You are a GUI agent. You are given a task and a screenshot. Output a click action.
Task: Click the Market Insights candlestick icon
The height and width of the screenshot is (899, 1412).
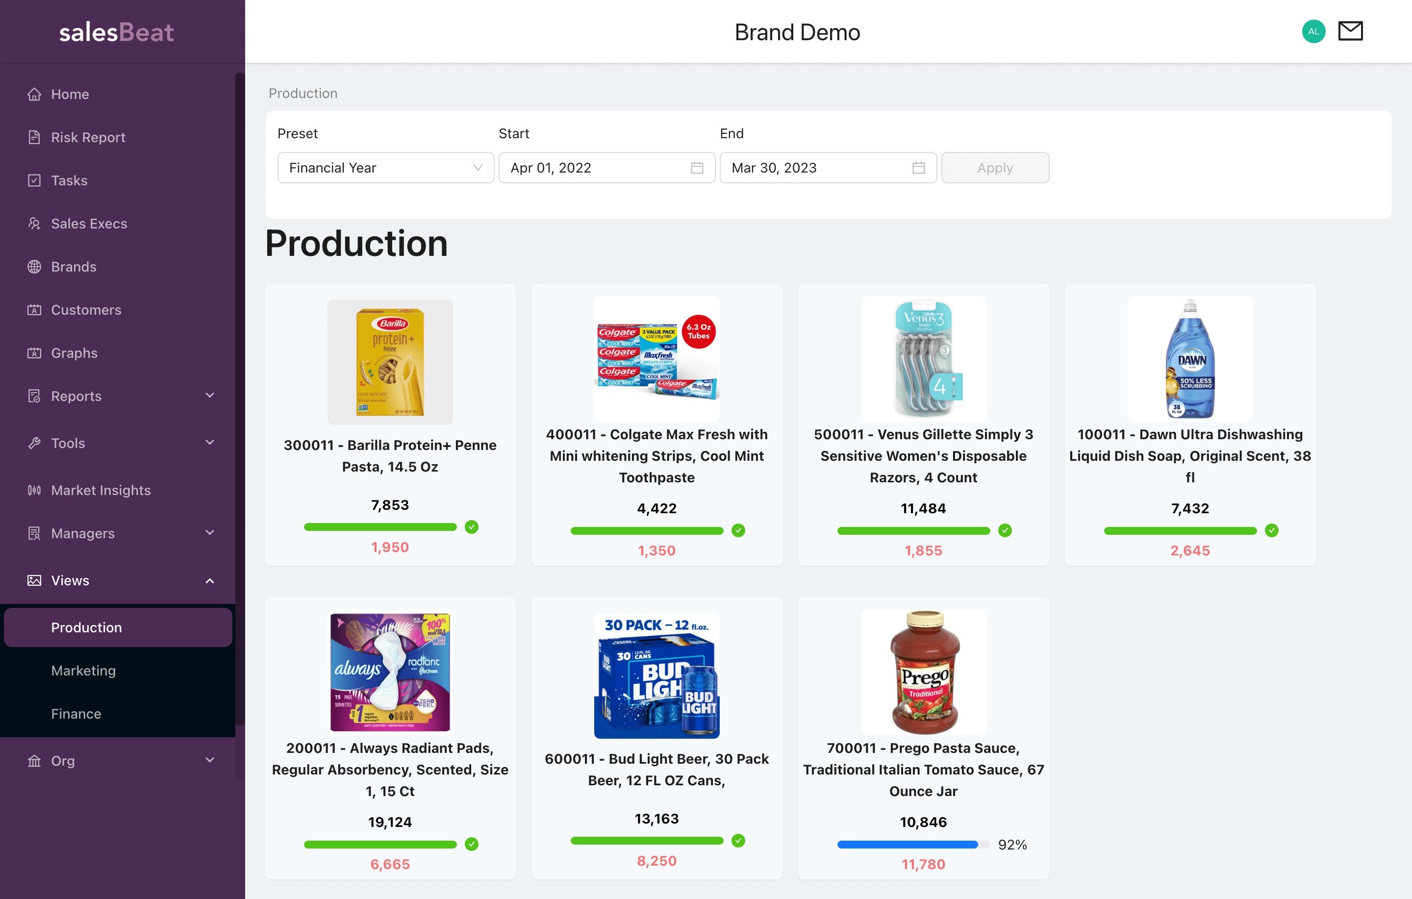pos(35,490)
